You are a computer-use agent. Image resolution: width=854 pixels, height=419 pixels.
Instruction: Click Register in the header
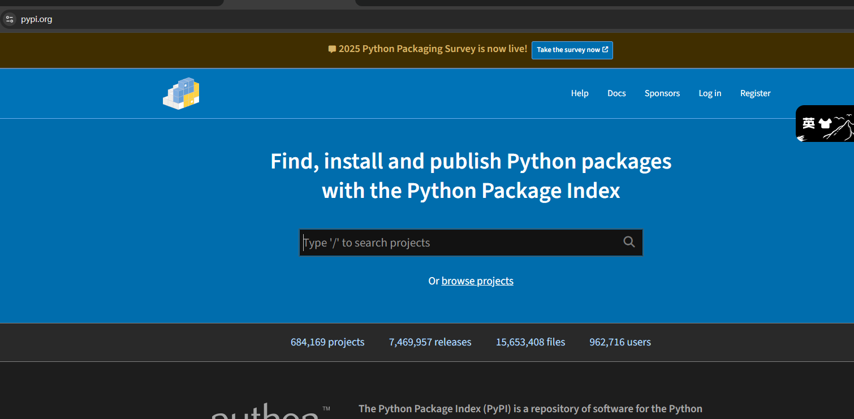[x=756, y=93]
